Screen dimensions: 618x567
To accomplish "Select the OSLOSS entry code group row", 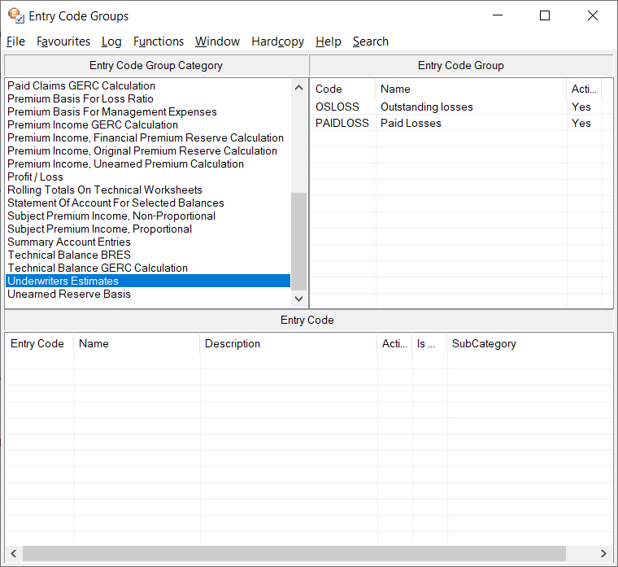I will tap(337, 107).
